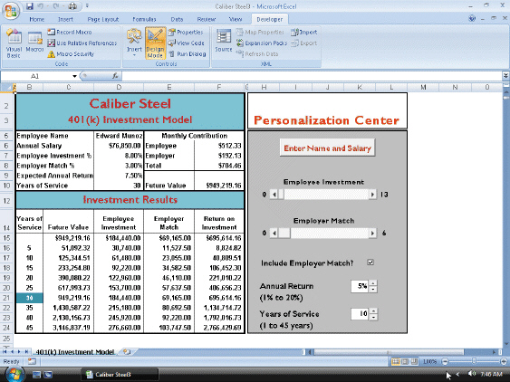Click the Redo button
Screen dimensions: 510x382
click(x=55, y=5)
